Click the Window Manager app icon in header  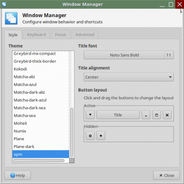tap(11, 18)
